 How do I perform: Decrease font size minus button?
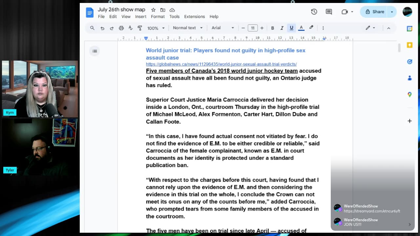243,28
